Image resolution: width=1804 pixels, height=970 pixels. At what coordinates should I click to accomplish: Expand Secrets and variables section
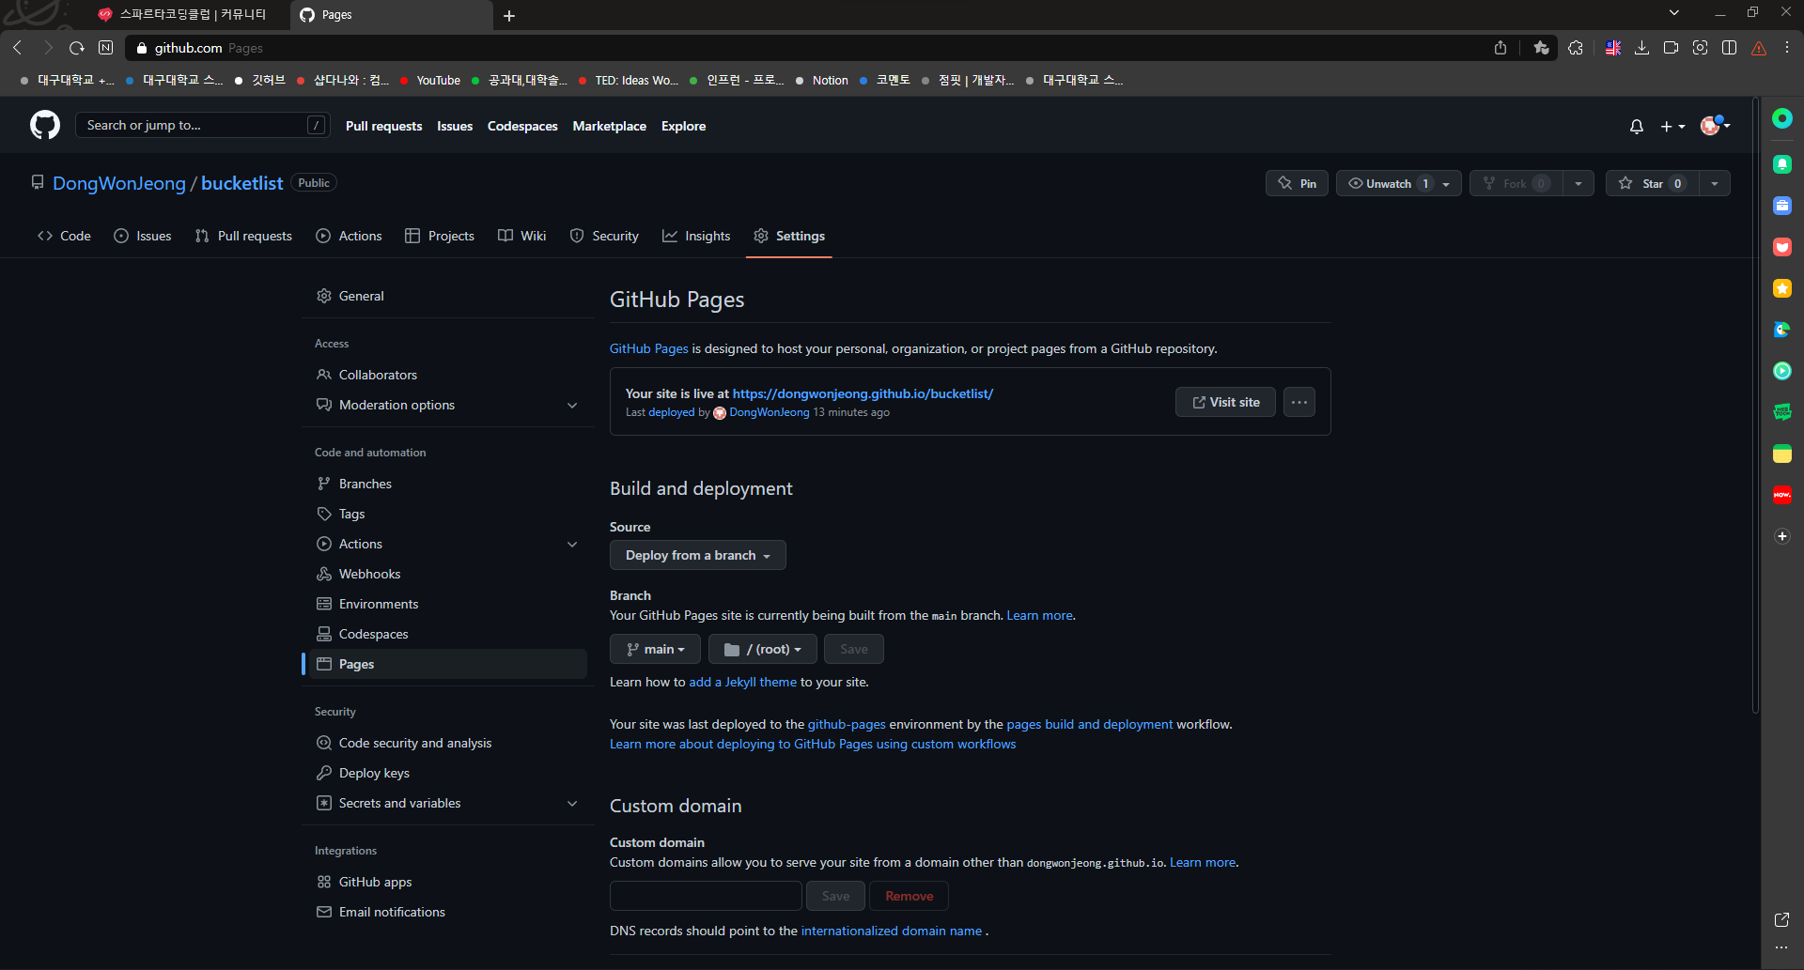(572, 803)
